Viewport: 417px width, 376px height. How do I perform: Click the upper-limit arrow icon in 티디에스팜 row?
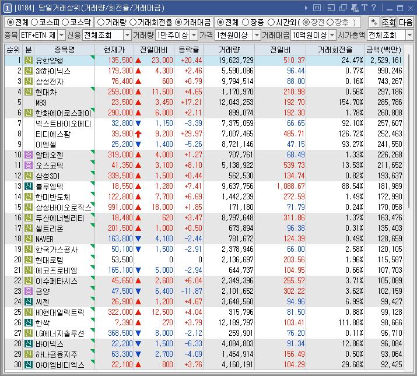coord(138,133)
